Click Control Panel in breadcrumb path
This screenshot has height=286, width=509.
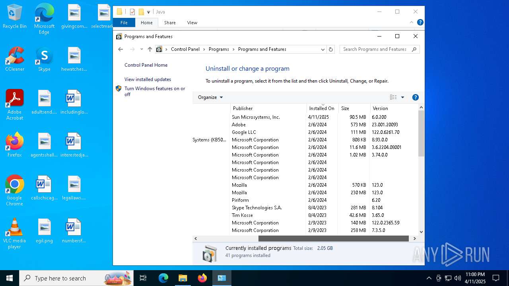point(185,49)
